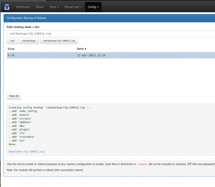Click the OVMS logo icon

(7, 7)
